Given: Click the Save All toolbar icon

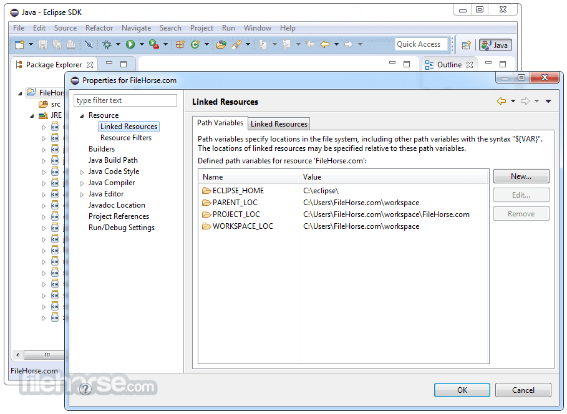Looking at the screenshot, I should (x=57, y=44).
